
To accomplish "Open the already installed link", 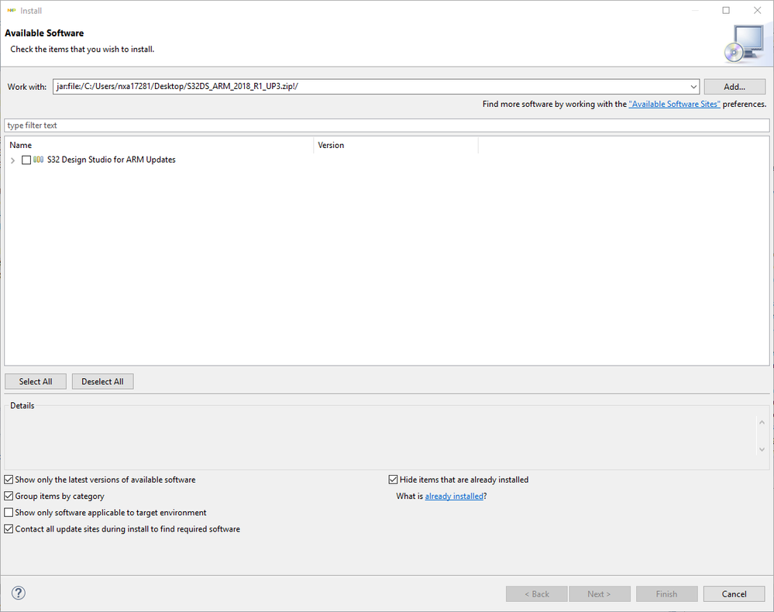I will coord(454,496).
